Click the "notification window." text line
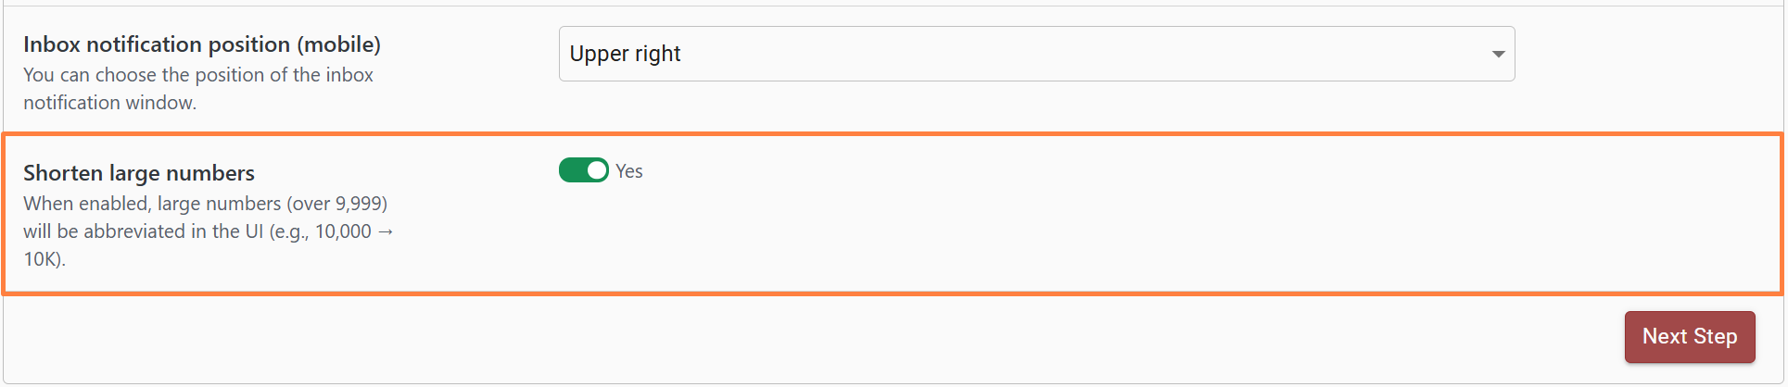The width and height of the screenshot is (1788, 387). coord(109,103)
